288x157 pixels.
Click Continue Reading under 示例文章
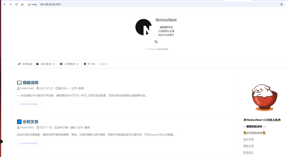29,143
